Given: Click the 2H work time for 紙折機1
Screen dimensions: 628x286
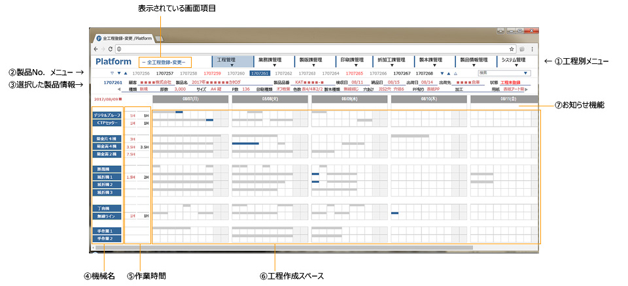Looking at the screenshot, I should 146,177.
